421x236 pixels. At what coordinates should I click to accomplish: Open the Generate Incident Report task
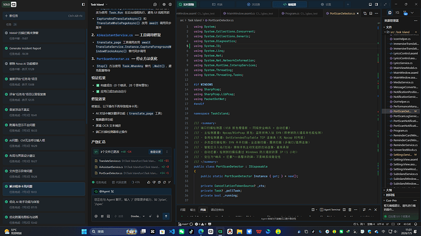tap(44, 51)
